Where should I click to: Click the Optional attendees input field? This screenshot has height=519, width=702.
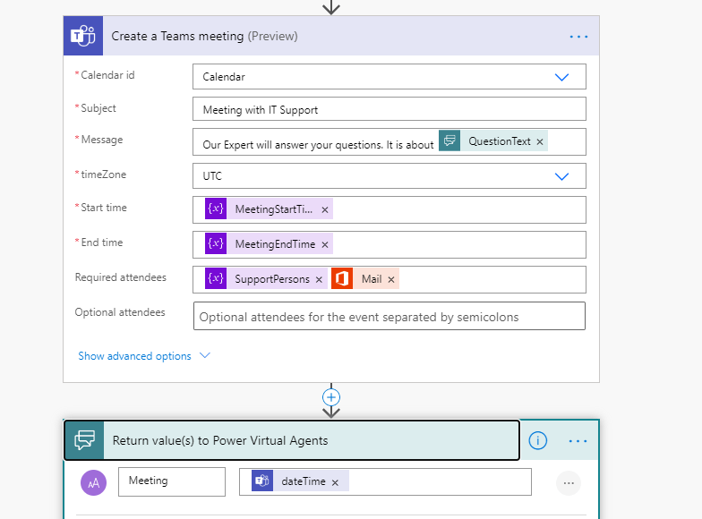click(x=389, y=316)
